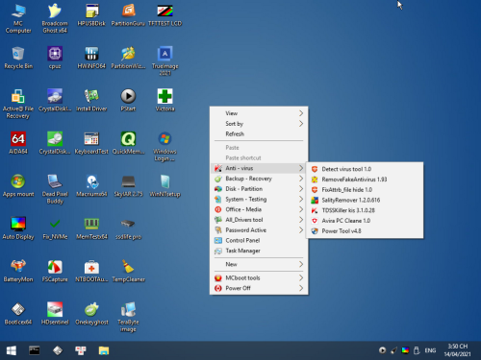481x360 pixels.
Task: Launch RemoveFakeAntivirus 1.93
Action: click(x=365, y=180)
